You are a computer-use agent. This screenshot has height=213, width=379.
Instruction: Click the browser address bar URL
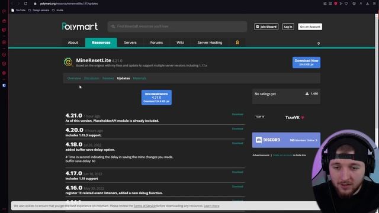(69, 4)
